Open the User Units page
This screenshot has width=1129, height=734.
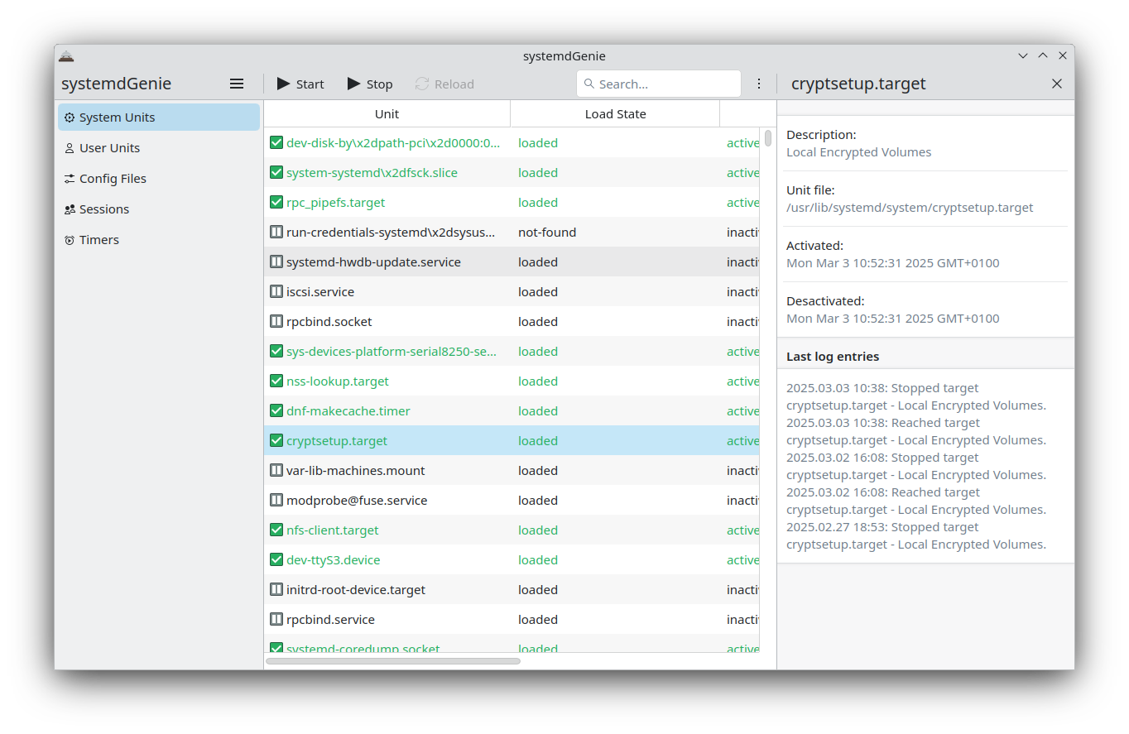(159, 148)
